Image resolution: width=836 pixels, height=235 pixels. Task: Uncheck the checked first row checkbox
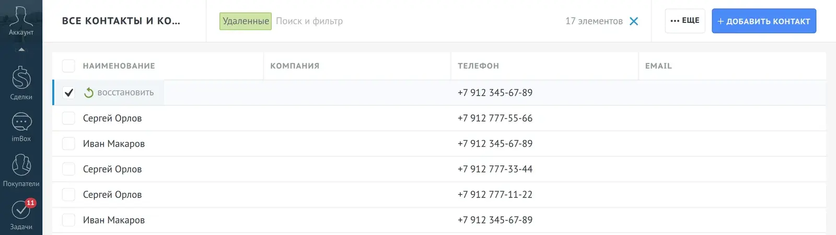coord(68,92)
